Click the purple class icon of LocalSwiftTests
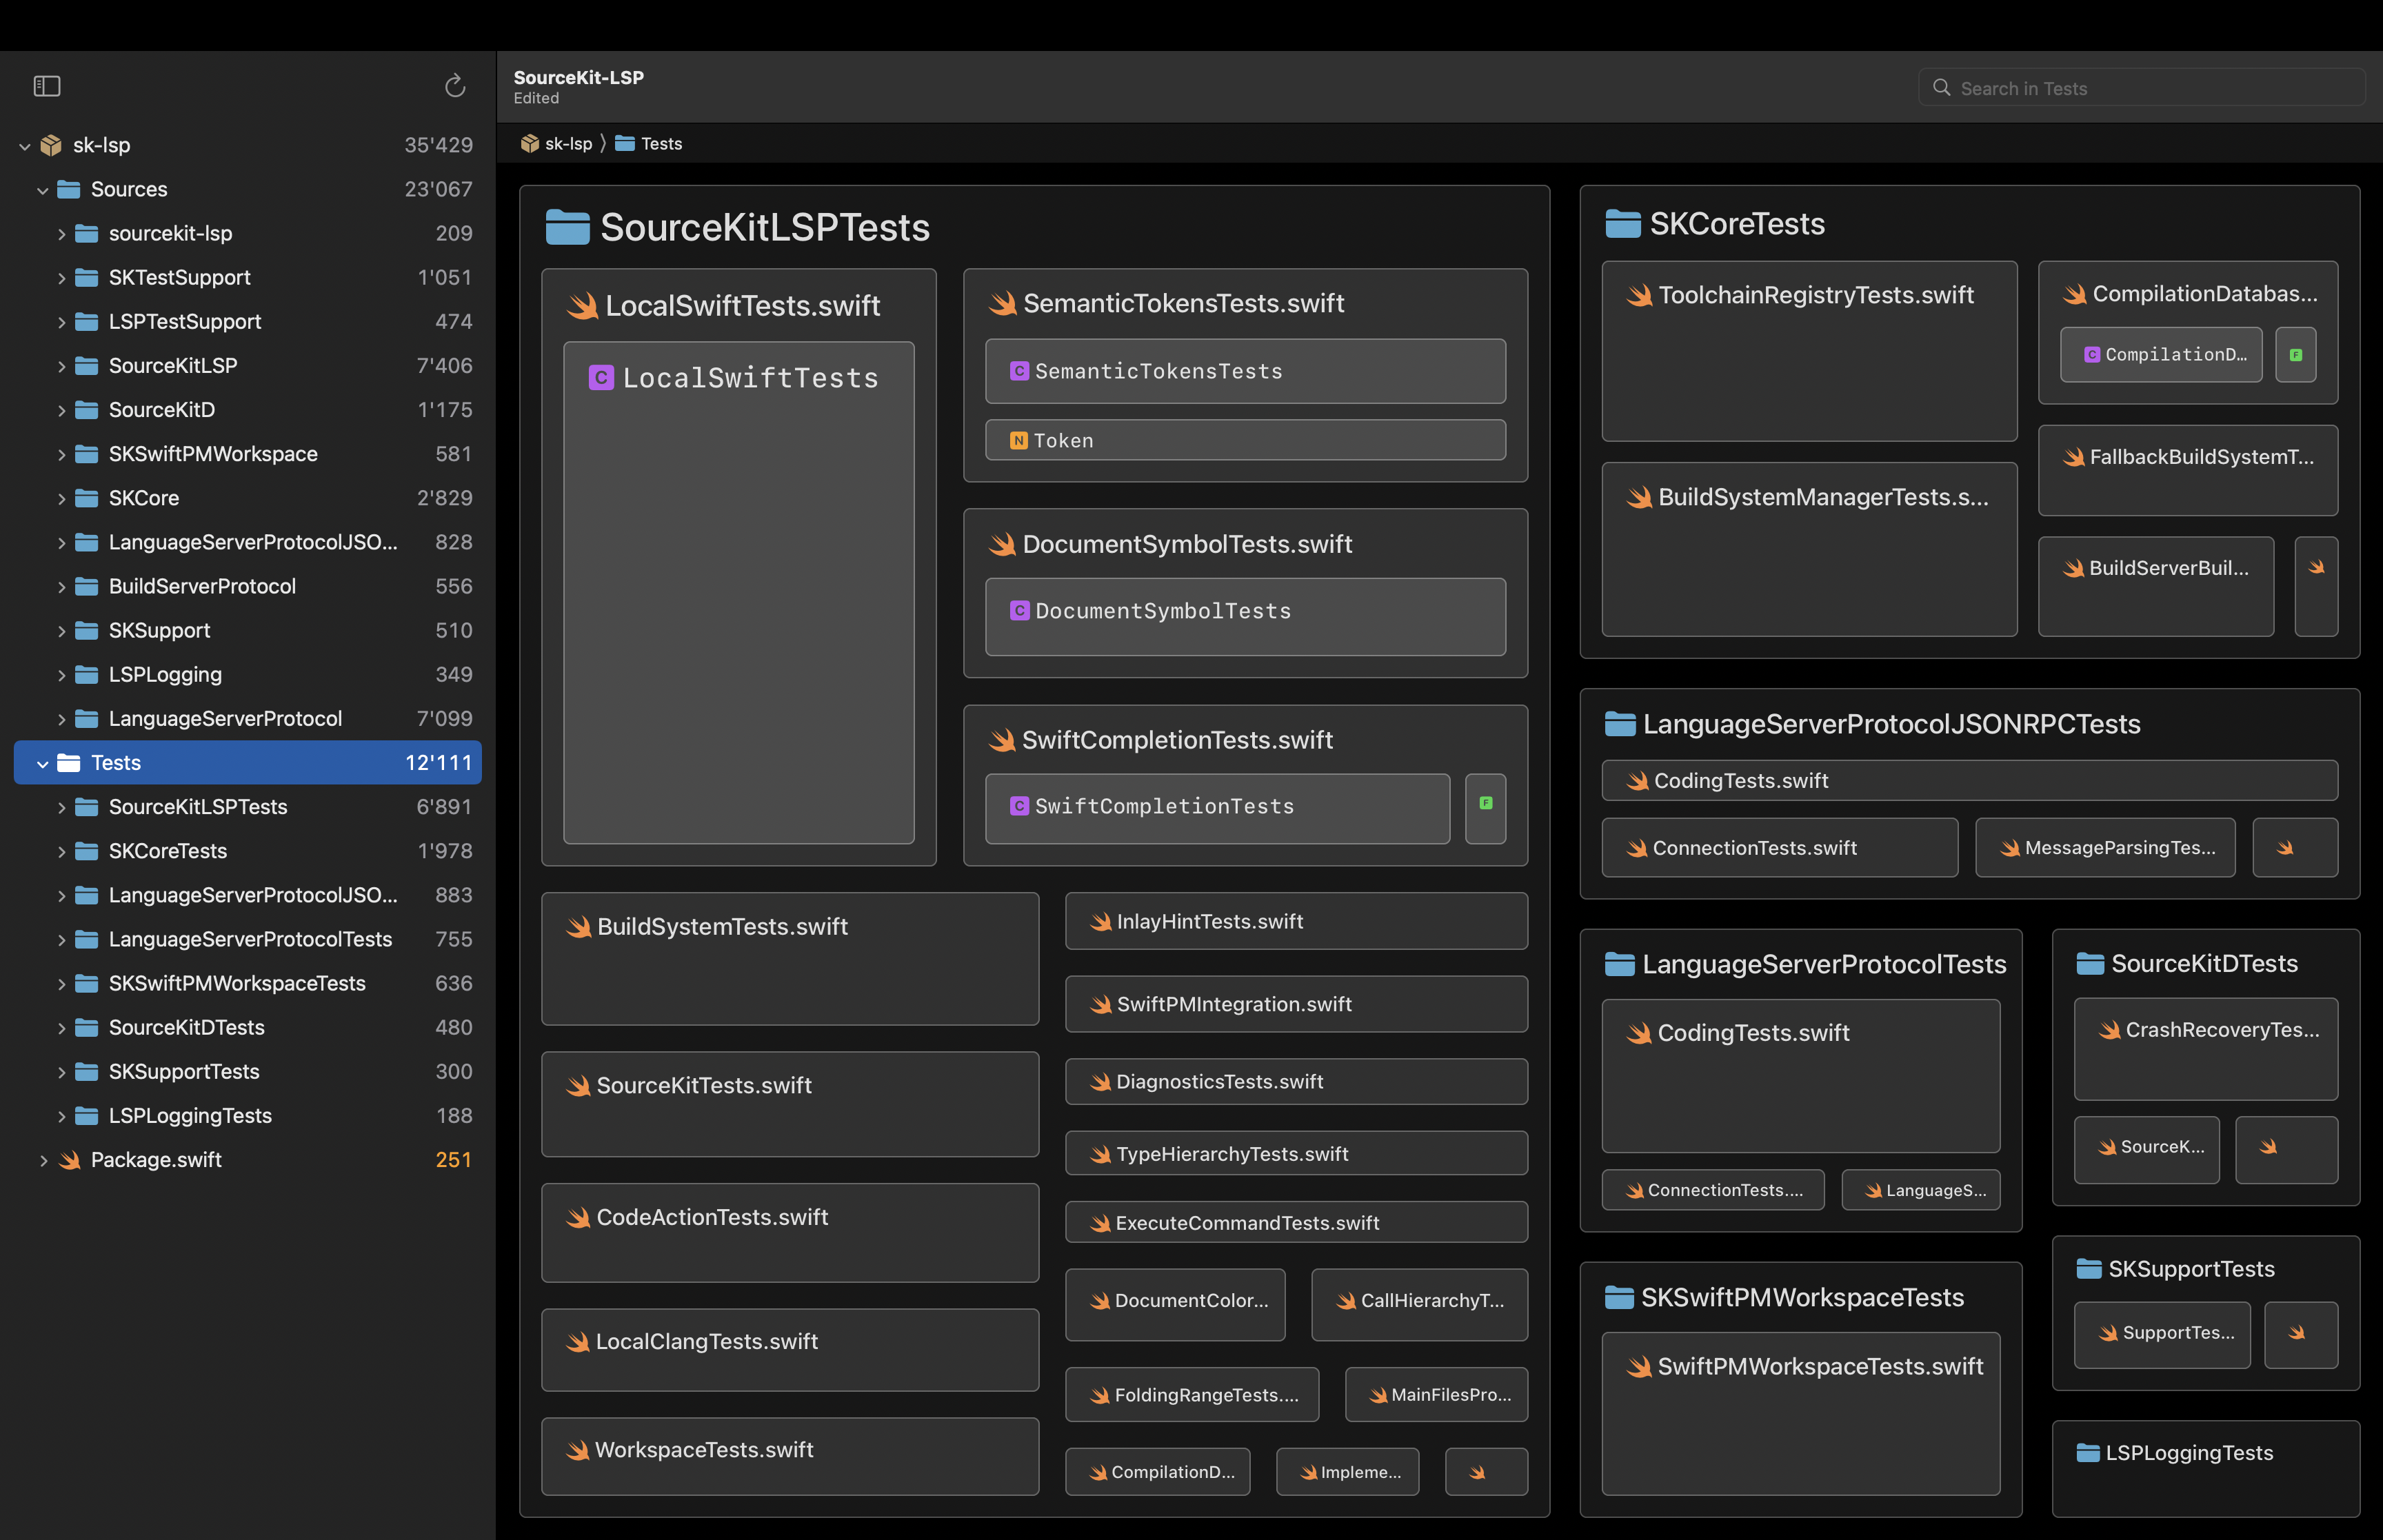The width and height of the screenshot is (2383, 1540). [x=601, y=377]
